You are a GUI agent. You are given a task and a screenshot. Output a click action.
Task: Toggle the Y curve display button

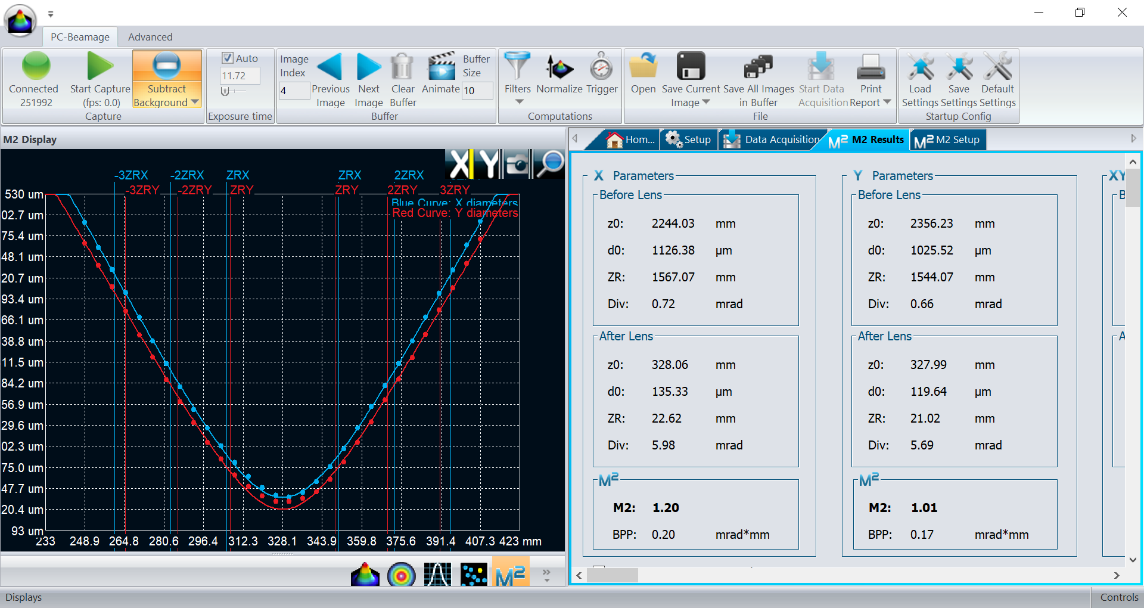coord(488,164)
